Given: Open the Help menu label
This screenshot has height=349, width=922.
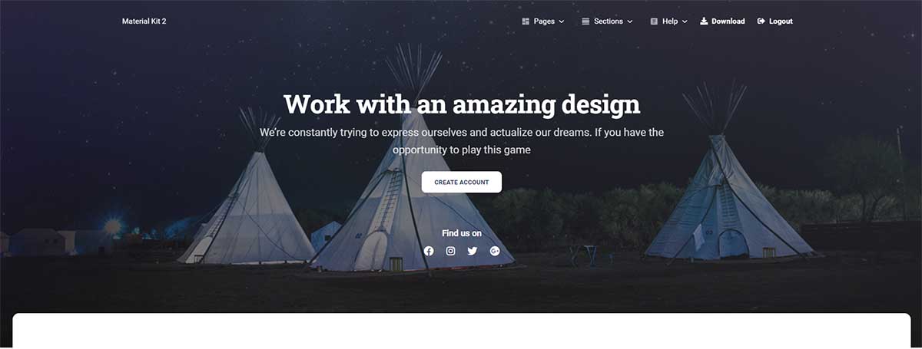Looking at the screenshot, I should (670, 21).
